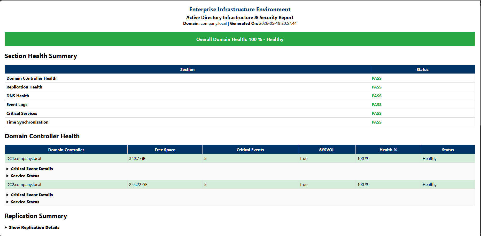Click Healthy status for DC1
This screenshot has width=481, height=236.
tap(430, 158)
